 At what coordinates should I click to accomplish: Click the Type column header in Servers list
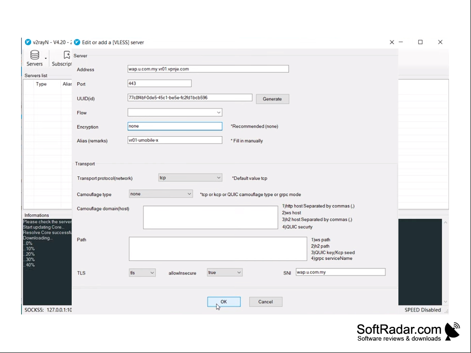41,84
